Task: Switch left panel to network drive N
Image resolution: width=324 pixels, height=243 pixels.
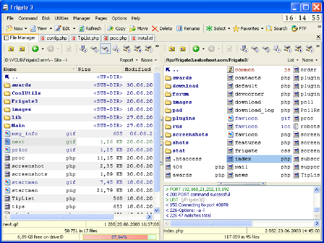Action: (x=138, y=49)
